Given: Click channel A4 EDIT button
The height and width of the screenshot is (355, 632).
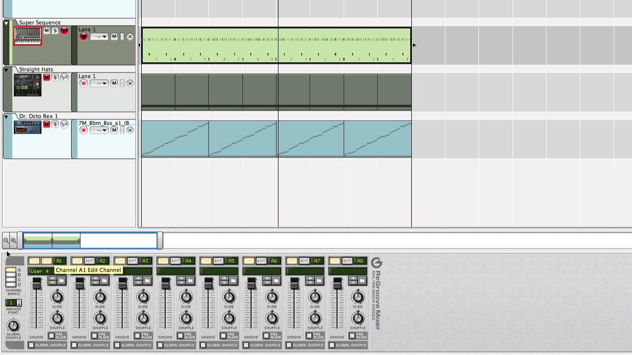Looking at the screenshot, I should pos(175,261).
